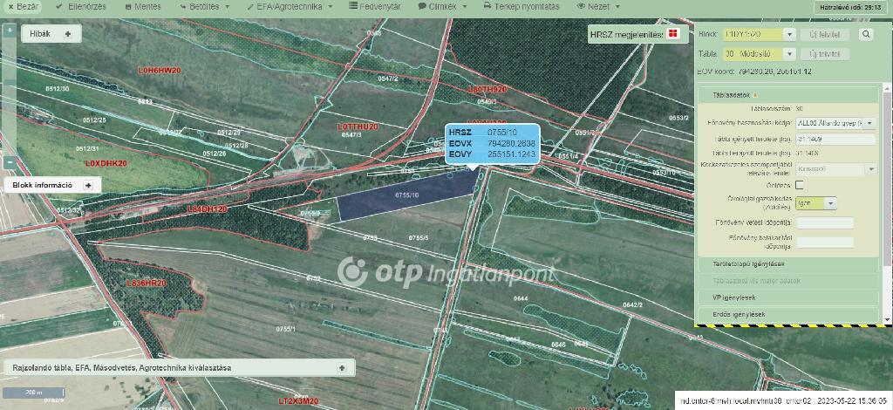The height and width of the screenshot is (410, 893).
Task: Open Ökológiai gazdálkodás Igen dropdown
Action: [x=830, y=203]
